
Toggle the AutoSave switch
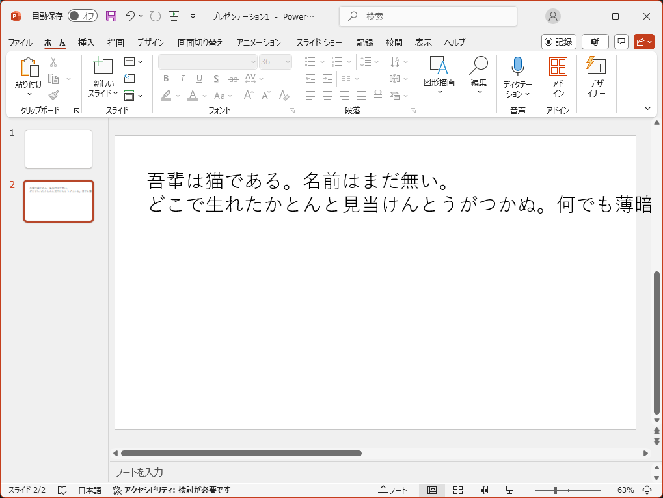click(x=83, y=16)
